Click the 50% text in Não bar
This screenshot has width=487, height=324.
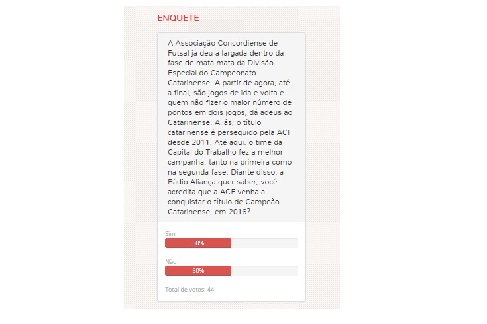198,271
